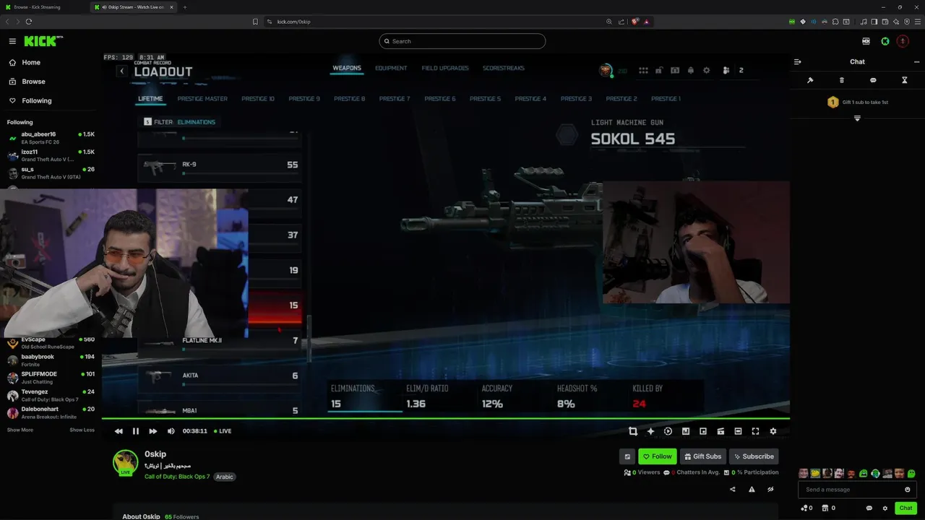Screen dimensions: 925x520
Task: Click the sparkle icon in player controls
Action: (x=650, y=431)
